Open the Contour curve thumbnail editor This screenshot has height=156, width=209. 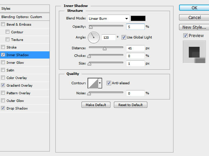[93, 83]
